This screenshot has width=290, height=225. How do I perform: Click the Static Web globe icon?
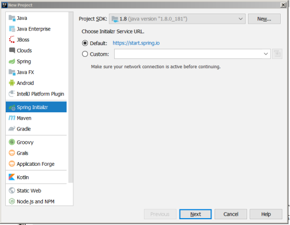coord(12,190)
